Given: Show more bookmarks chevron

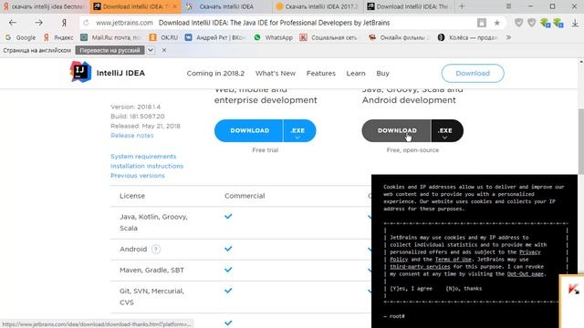Looking at the screenshot, I should point(508,37).
